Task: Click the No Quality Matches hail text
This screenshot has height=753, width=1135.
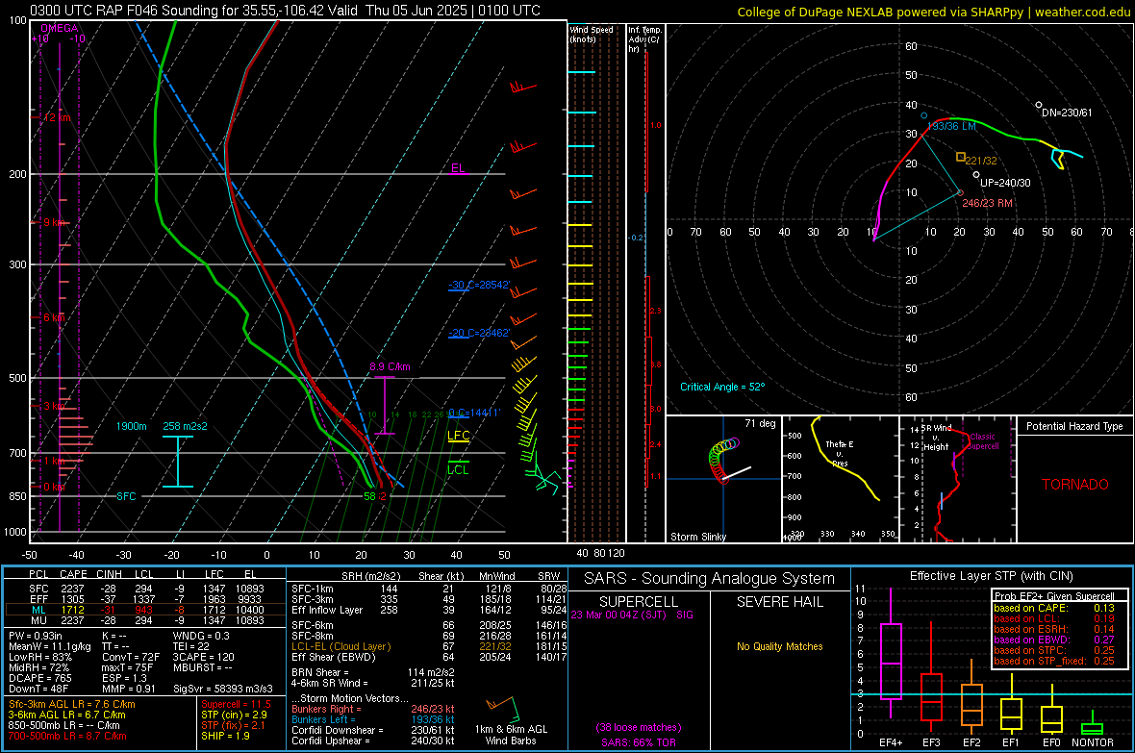Action: tap(779, 646)
